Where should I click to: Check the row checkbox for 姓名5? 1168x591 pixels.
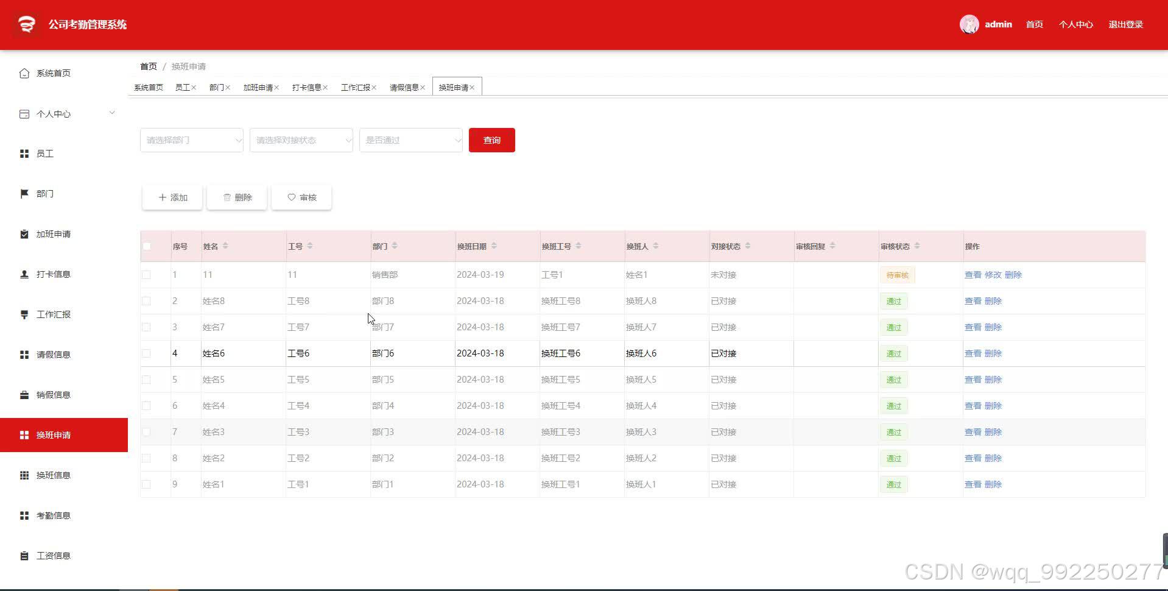pos(146,380)
